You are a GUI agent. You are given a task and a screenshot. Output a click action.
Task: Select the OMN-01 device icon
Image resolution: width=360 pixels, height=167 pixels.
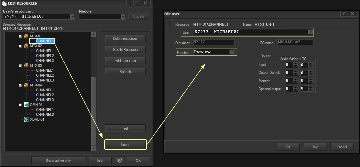click(x=26, y=105)
